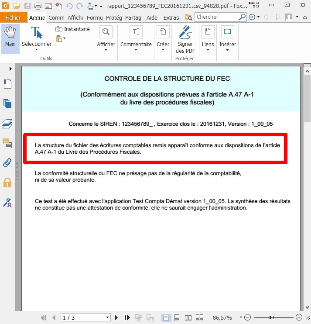
Task: Go to the previous page
Action: click(x=54, y=317)
